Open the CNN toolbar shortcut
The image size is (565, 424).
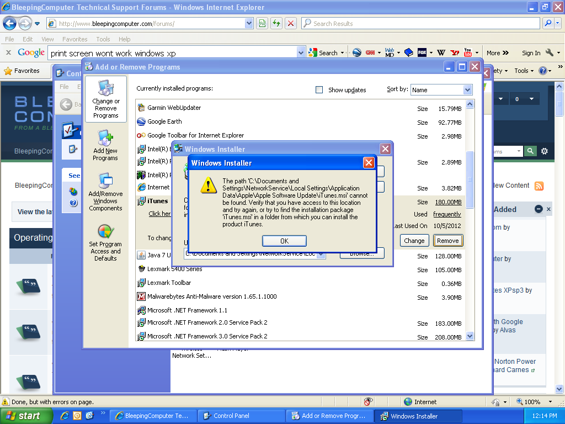click(370, 52)
